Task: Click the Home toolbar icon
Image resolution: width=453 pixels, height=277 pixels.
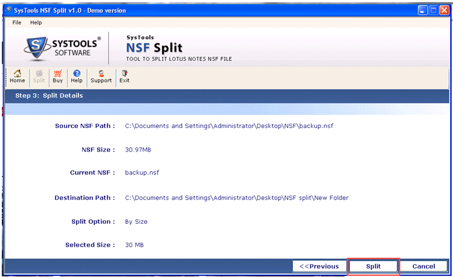Action: pyautogui.click(x=18, y=77)
